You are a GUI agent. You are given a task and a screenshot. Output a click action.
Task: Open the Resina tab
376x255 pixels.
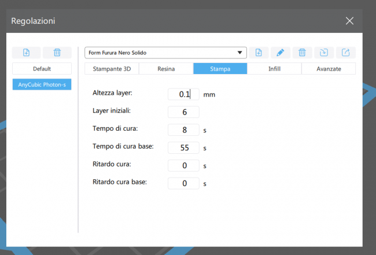point(166,68)
